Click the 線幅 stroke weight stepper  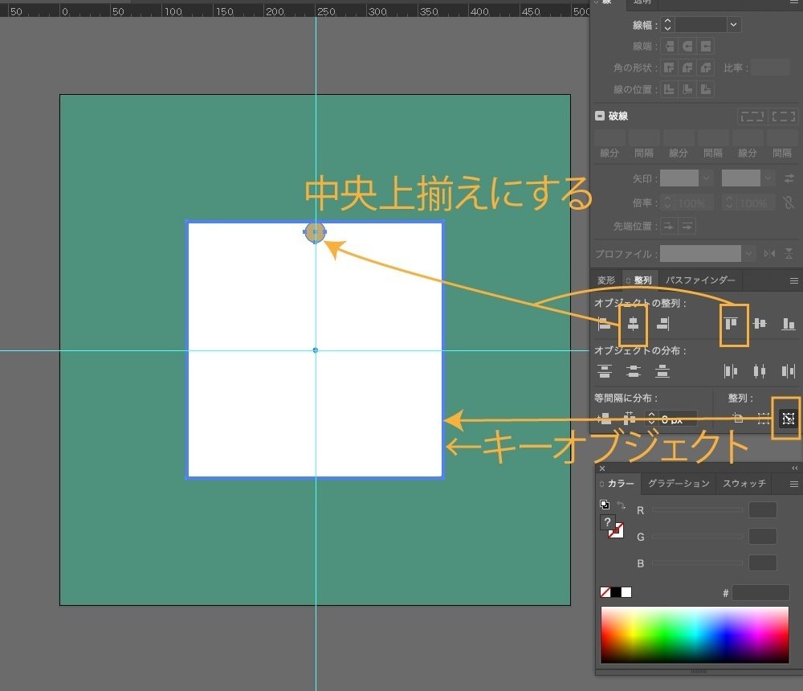coord(667,25)
